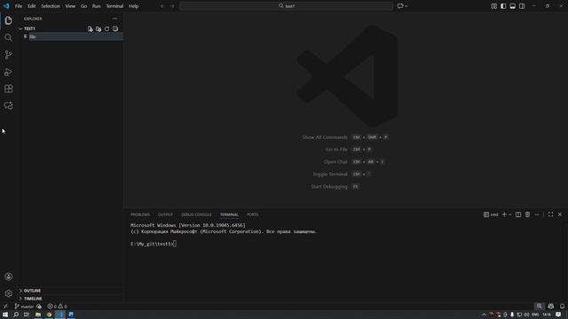Open the launch profile dropdown beside plus
568x319 pixels.
click(510, 214)
